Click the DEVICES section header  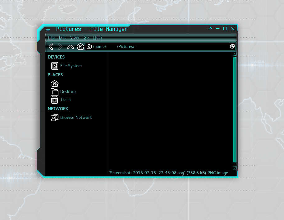[x=56, y=57]
